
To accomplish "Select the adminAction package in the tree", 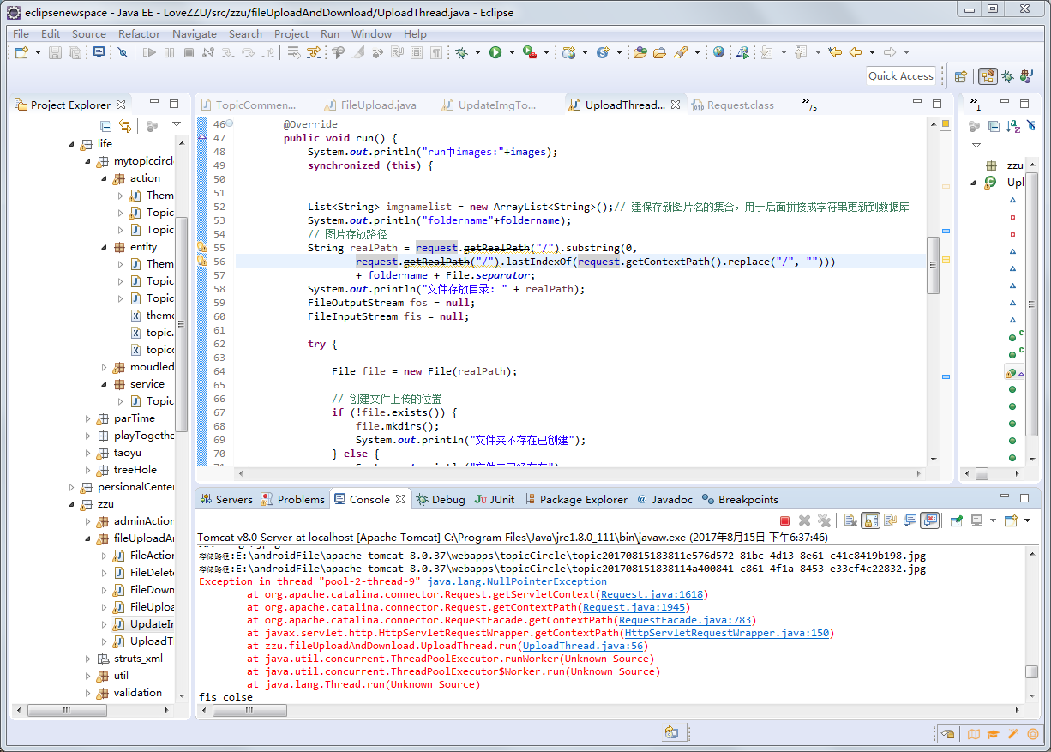I will pos(143,521).
